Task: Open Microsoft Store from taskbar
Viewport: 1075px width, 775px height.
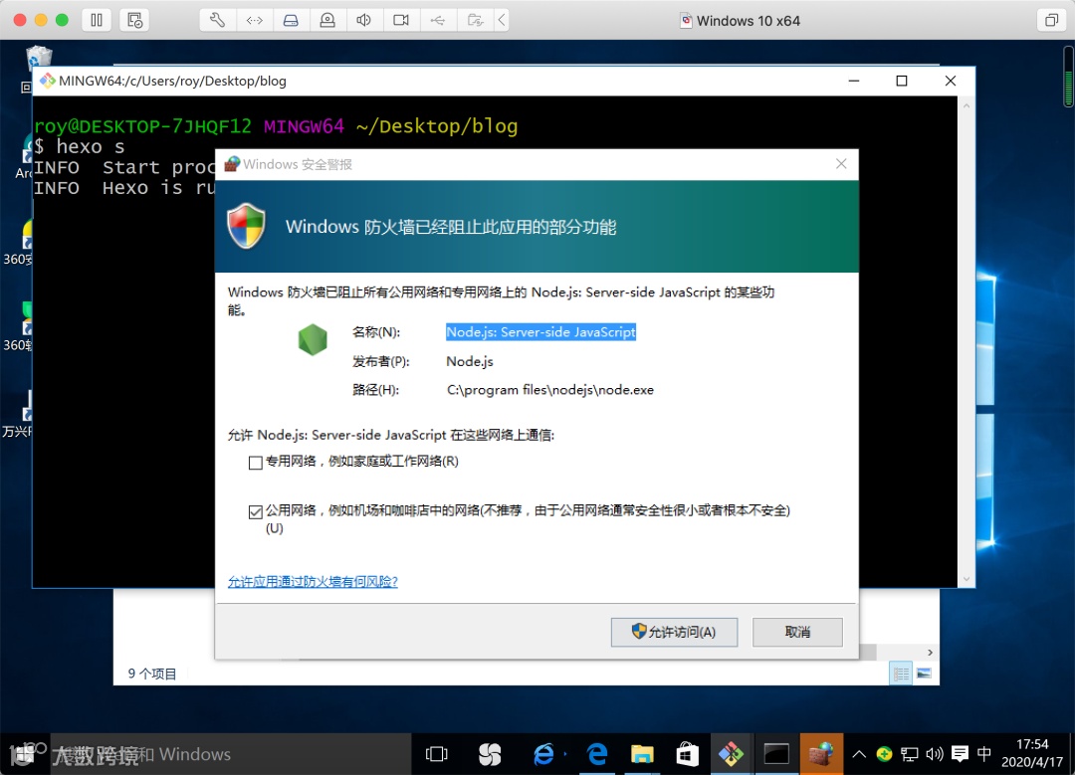Action: click(x=687, y=754)
